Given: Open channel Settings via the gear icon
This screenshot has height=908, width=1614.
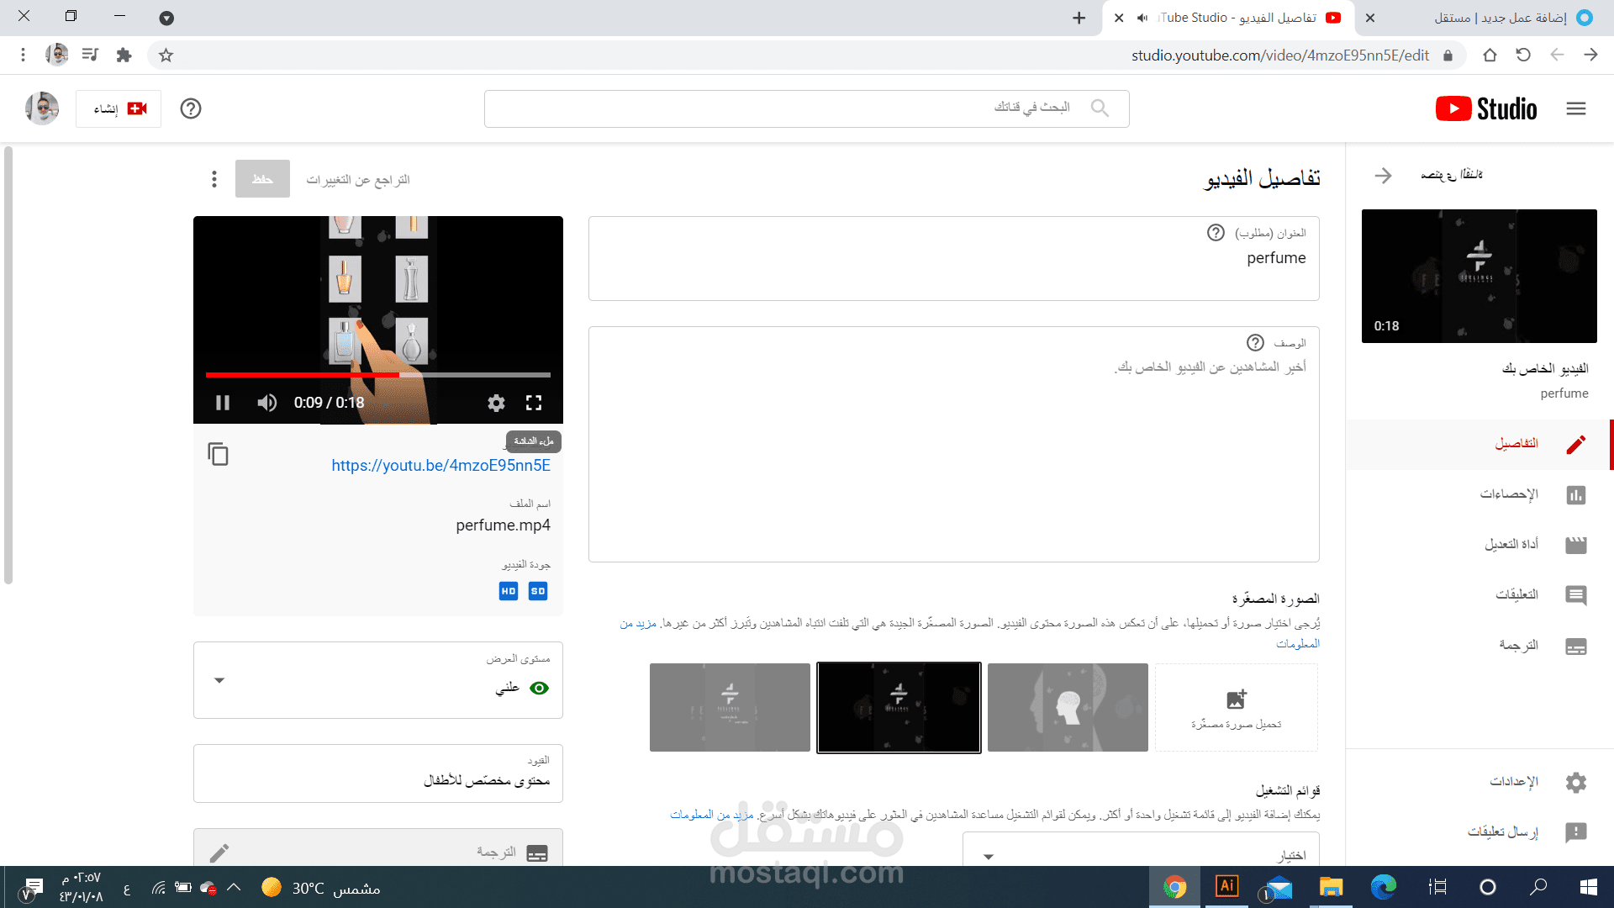Looking at the screenshot, I should 1576,782.
